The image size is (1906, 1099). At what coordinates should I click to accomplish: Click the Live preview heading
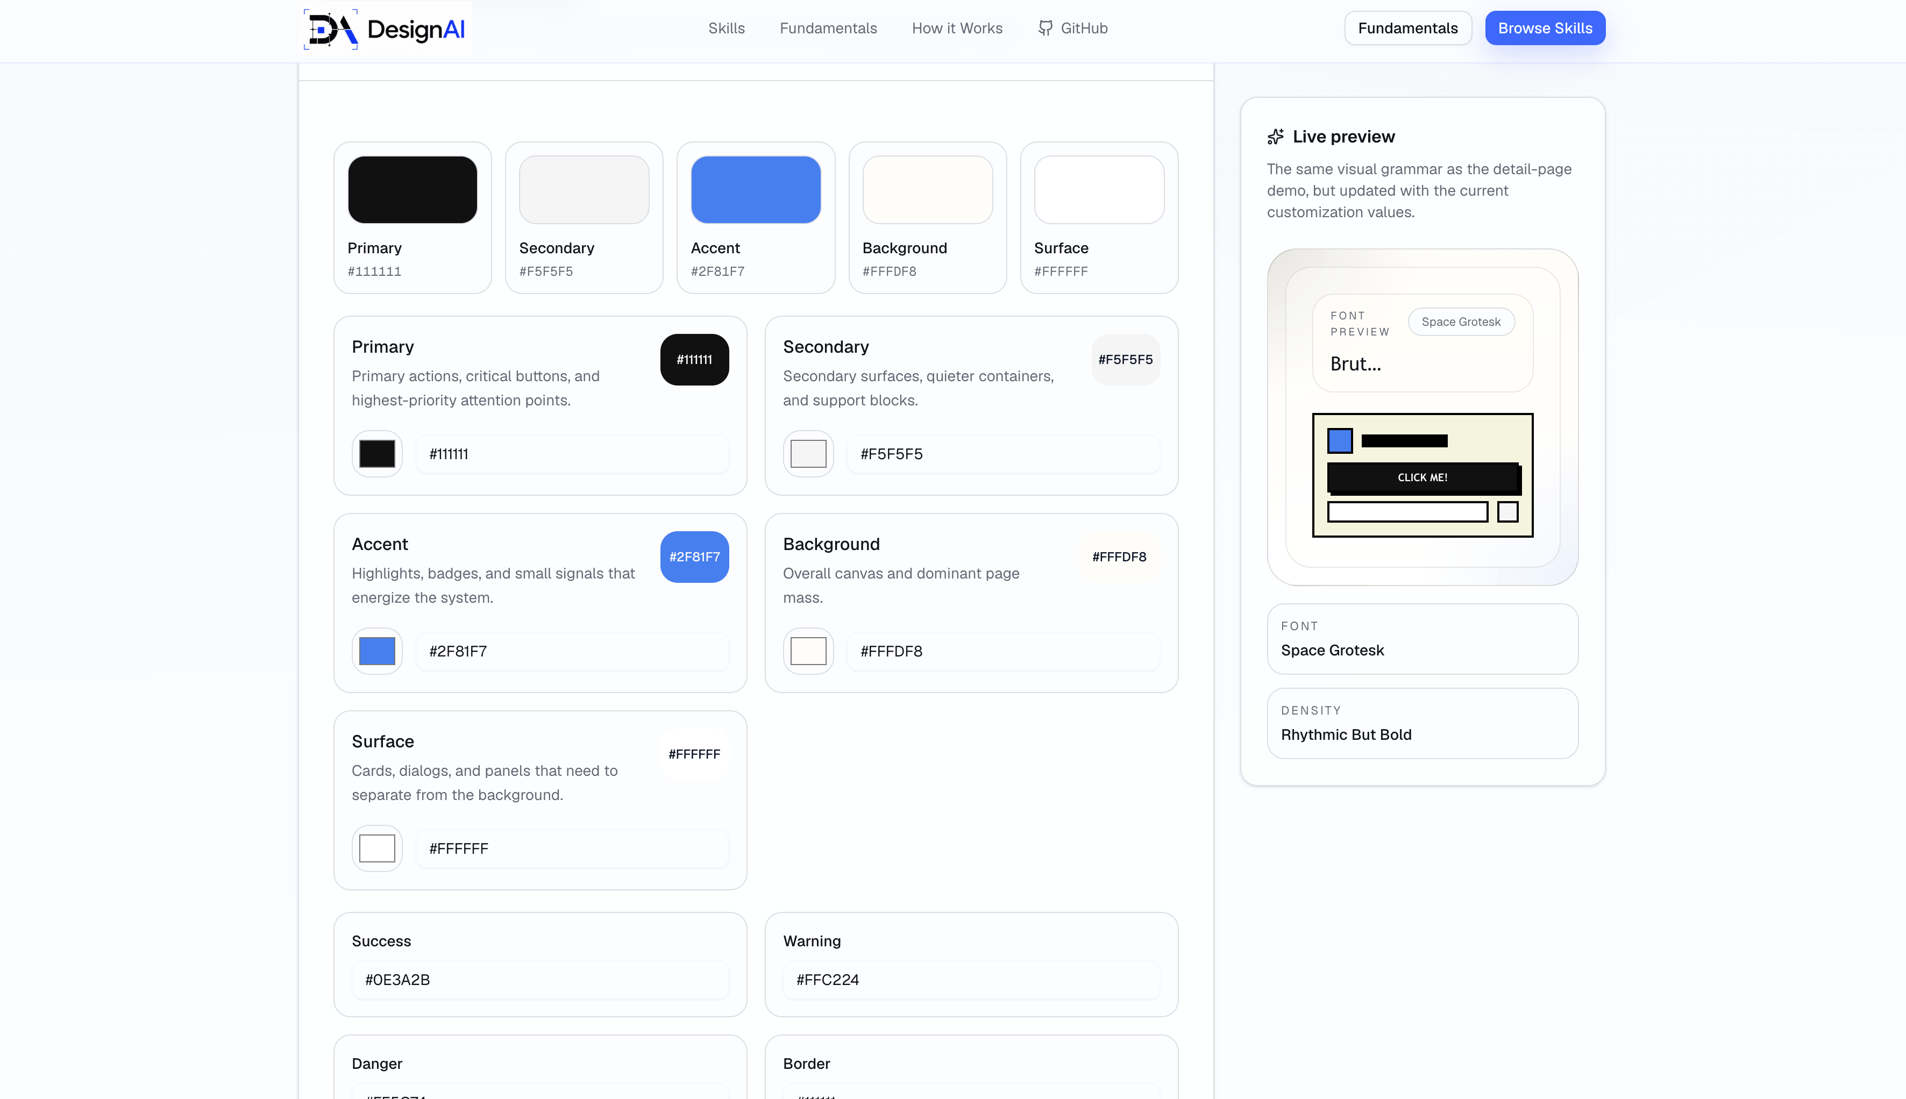click(x=1343, y=137)
